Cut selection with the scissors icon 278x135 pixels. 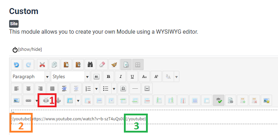pos(42,65)
